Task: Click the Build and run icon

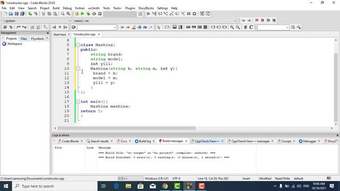Action: coord(88,14)
